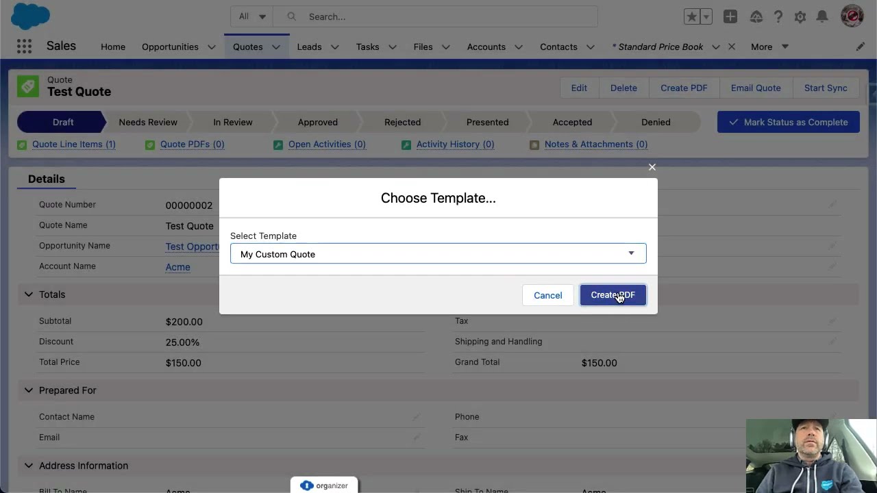Focus the global Search field
Image resolution: width=877 pixels, height=493 pixels.
pos(436,16)
